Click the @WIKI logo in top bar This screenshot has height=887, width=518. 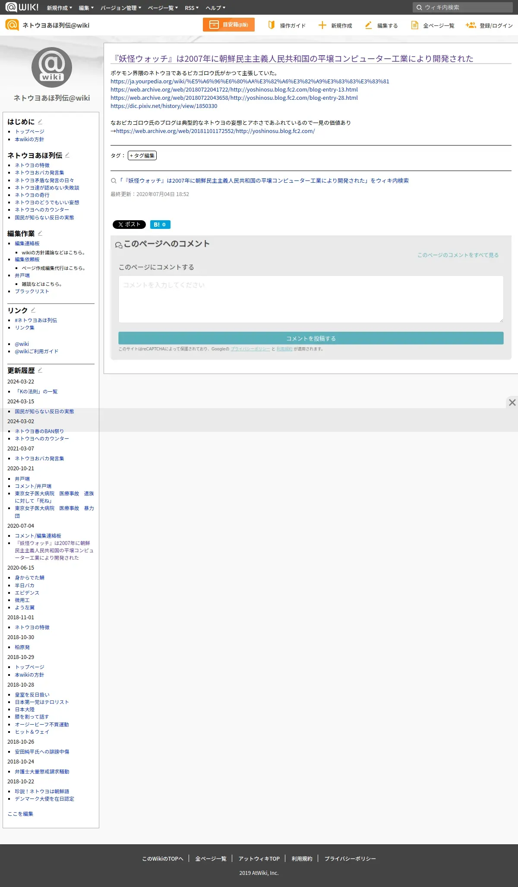(22, 7)
